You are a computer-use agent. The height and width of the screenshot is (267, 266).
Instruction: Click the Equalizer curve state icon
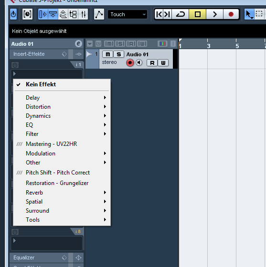(x=78, y=257)
